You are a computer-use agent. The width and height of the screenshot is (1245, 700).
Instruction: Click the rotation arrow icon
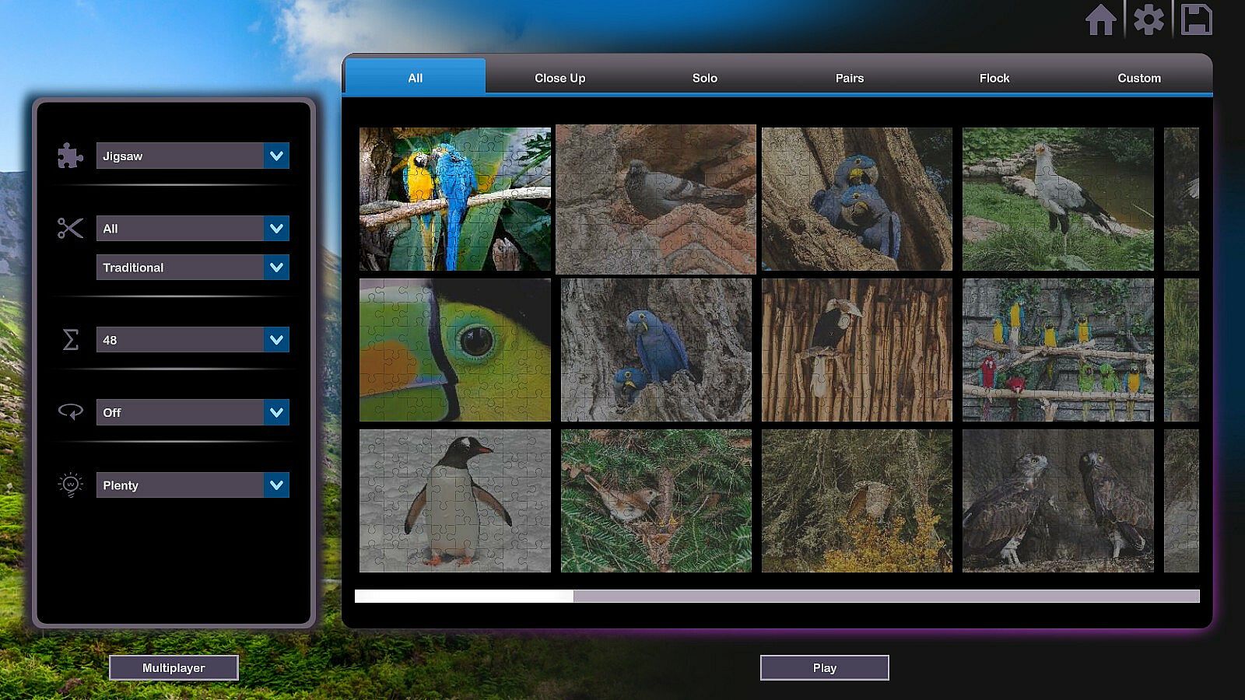tap(70, 411)
